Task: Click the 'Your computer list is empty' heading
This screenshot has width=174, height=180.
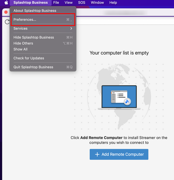Action: pos(119,53)
